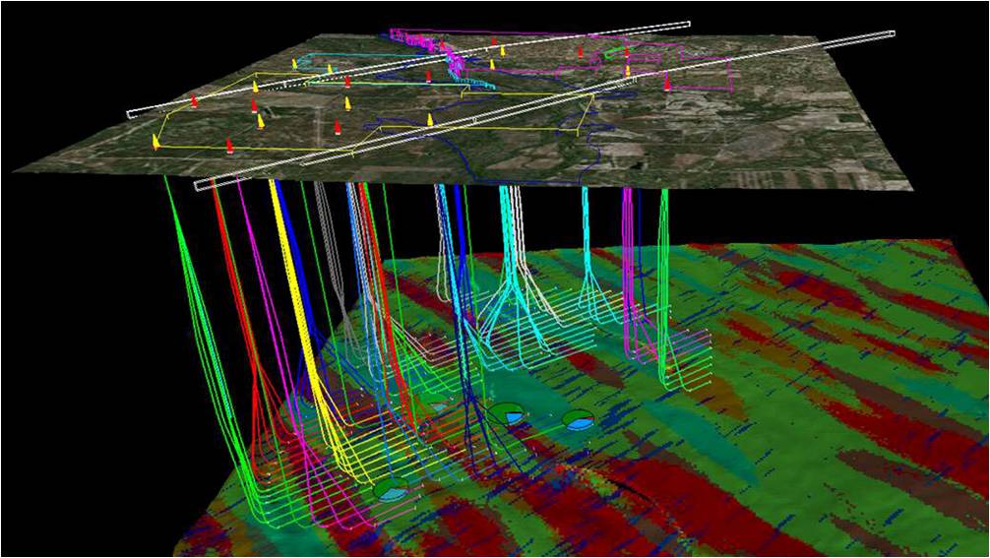Select the pie chart containing a red slice
Viewport: 990px width, 558px height.
pos(578,420)
